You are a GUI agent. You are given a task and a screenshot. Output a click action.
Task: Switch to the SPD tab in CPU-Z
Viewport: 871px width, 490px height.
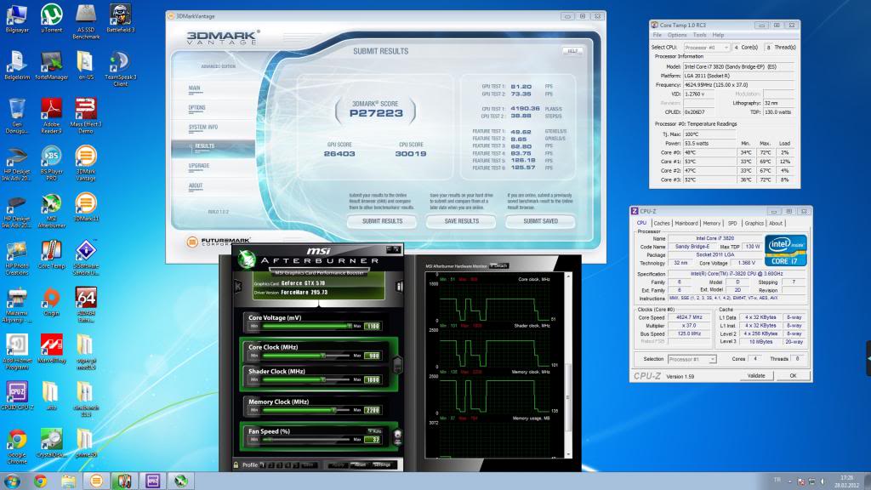coord(732,224)
